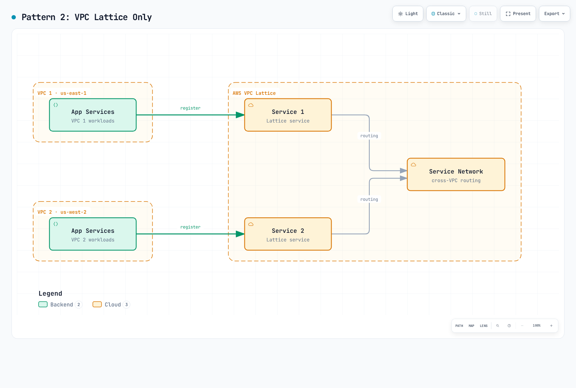Click the blue dot beside the title
Viewport: 576px width, 388px height.
[x=14, y=17]
